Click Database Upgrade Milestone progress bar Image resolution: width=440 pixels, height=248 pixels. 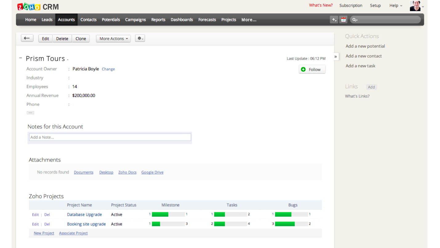click(168, 214)
